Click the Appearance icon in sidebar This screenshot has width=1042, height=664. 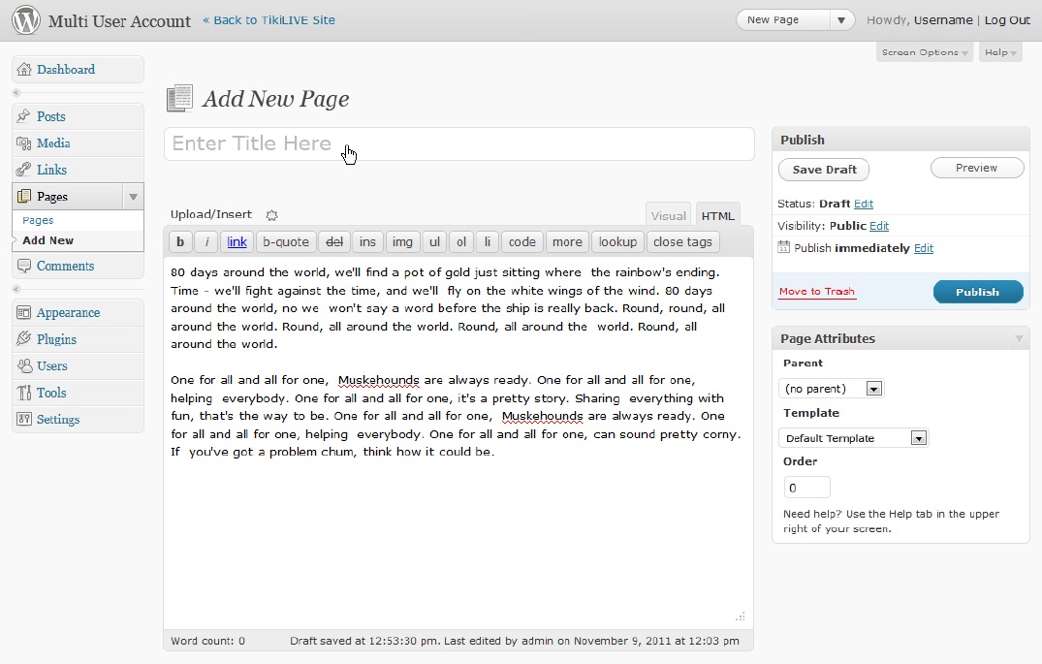point(24,312)
